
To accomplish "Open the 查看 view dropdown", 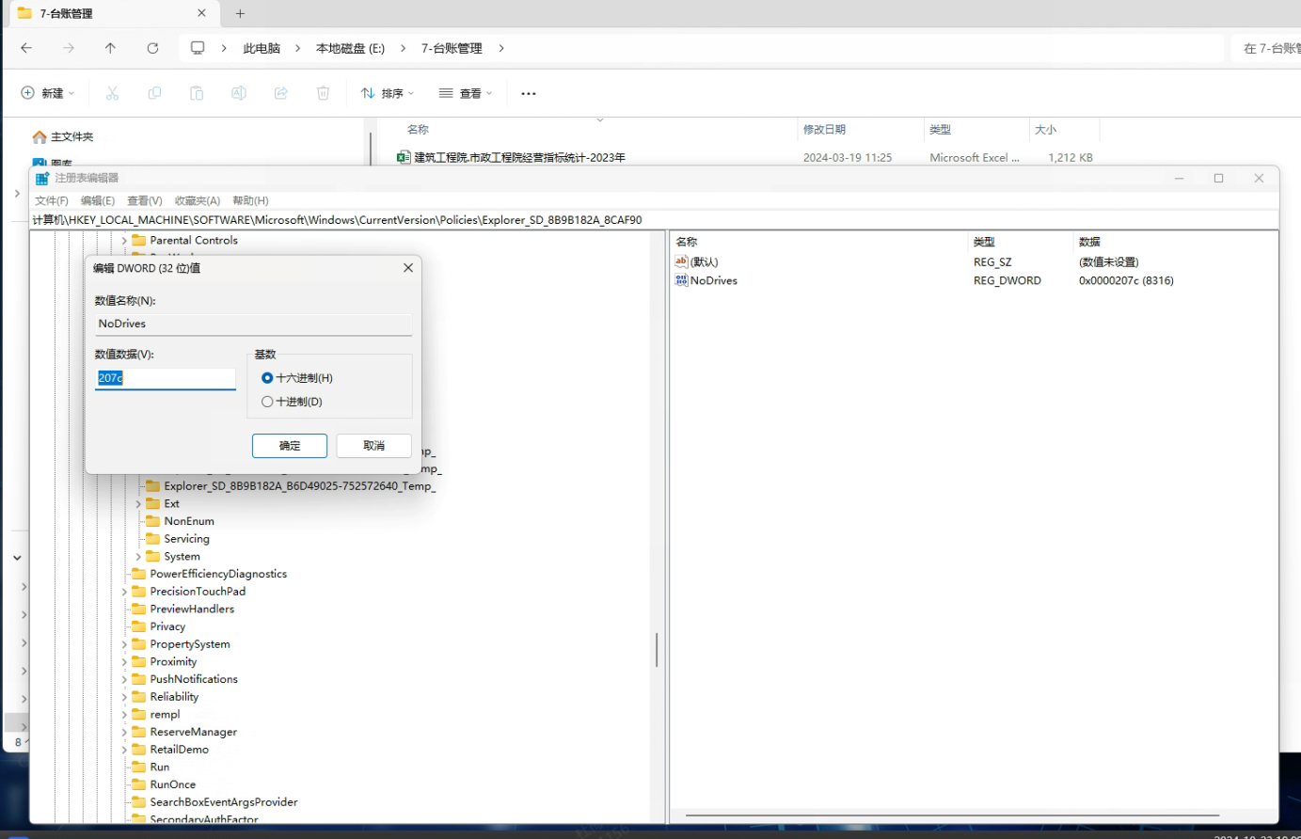I will 466,93.
